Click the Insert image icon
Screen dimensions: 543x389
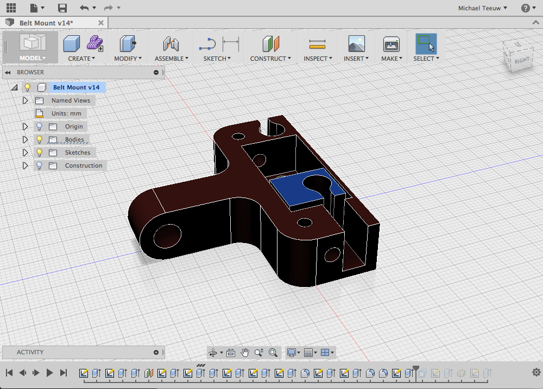pyautogui.click(x=356, y=44)
